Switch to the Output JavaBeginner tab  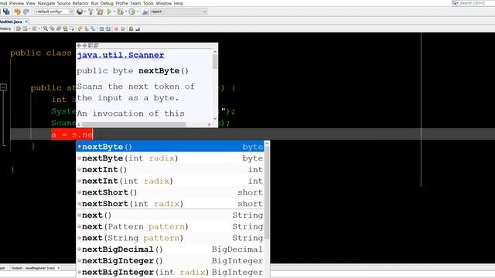(32, 268)
